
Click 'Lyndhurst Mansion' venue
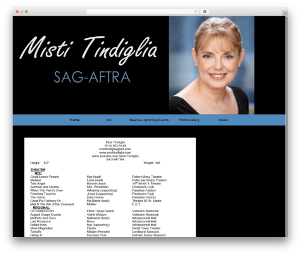145,231
